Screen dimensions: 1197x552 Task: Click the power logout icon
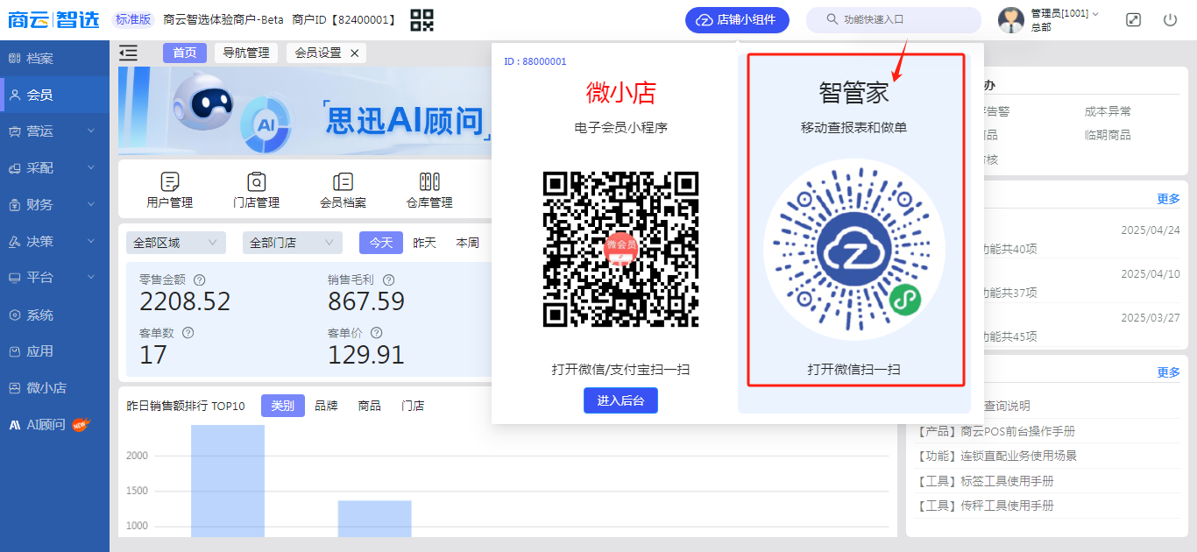(x=1170, y=20)
